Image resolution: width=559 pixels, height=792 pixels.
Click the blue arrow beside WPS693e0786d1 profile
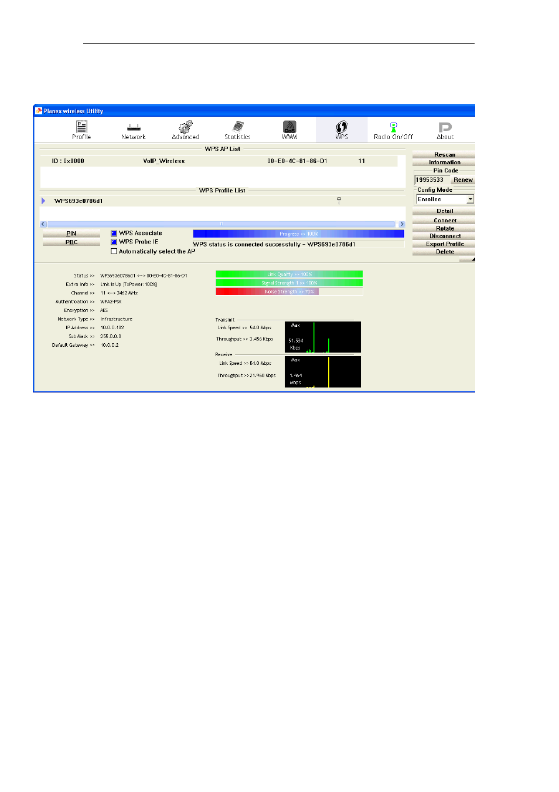click(43, 201)
